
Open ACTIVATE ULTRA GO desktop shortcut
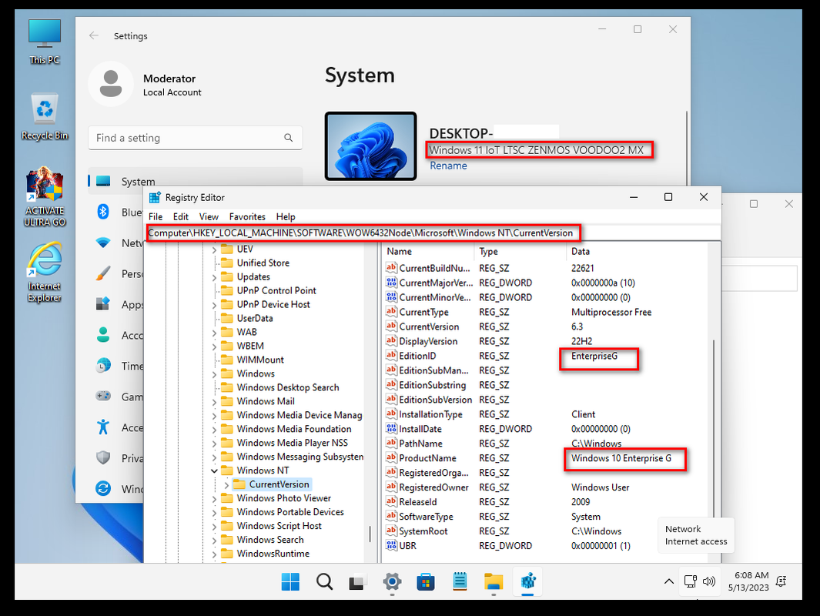pyautogui.click(x=45, y=196)
